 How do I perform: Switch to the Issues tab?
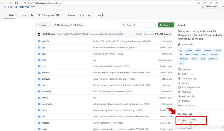[26, 15]
